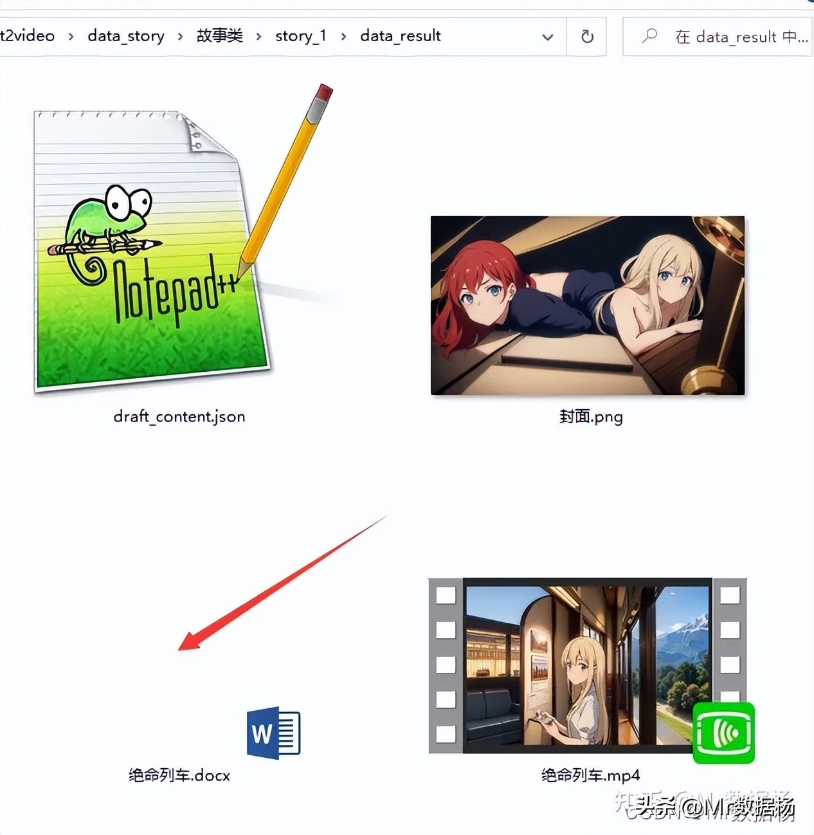Screen dimensions: 814x835
Task: Expand the chevron after story_1 in breadcrumb
Action: tap(343, 36)
